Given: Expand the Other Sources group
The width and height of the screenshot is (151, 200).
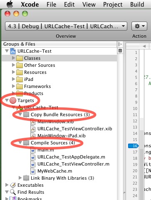Looking at the screenshot, I should [13, 65].
